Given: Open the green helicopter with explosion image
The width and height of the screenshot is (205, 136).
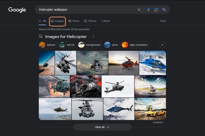Looking at the screenshot, I should coord(54,86).
